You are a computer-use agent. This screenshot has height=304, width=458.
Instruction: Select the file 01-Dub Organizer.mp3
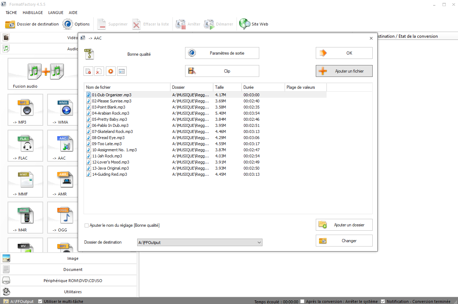click(x=206, y=95)
